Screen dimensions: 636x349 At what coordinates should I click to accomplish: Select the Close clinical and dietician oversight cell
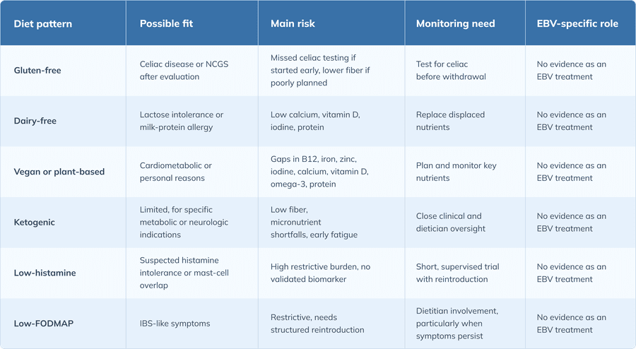(451, 223)
